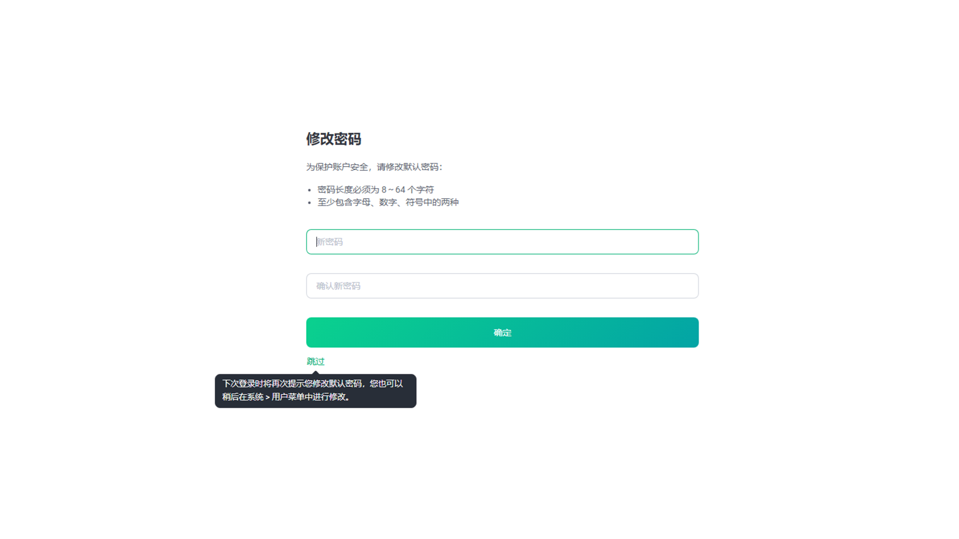Click the 为保护账户安全 description text
This screenshot has width=959, height=539.
374,167
